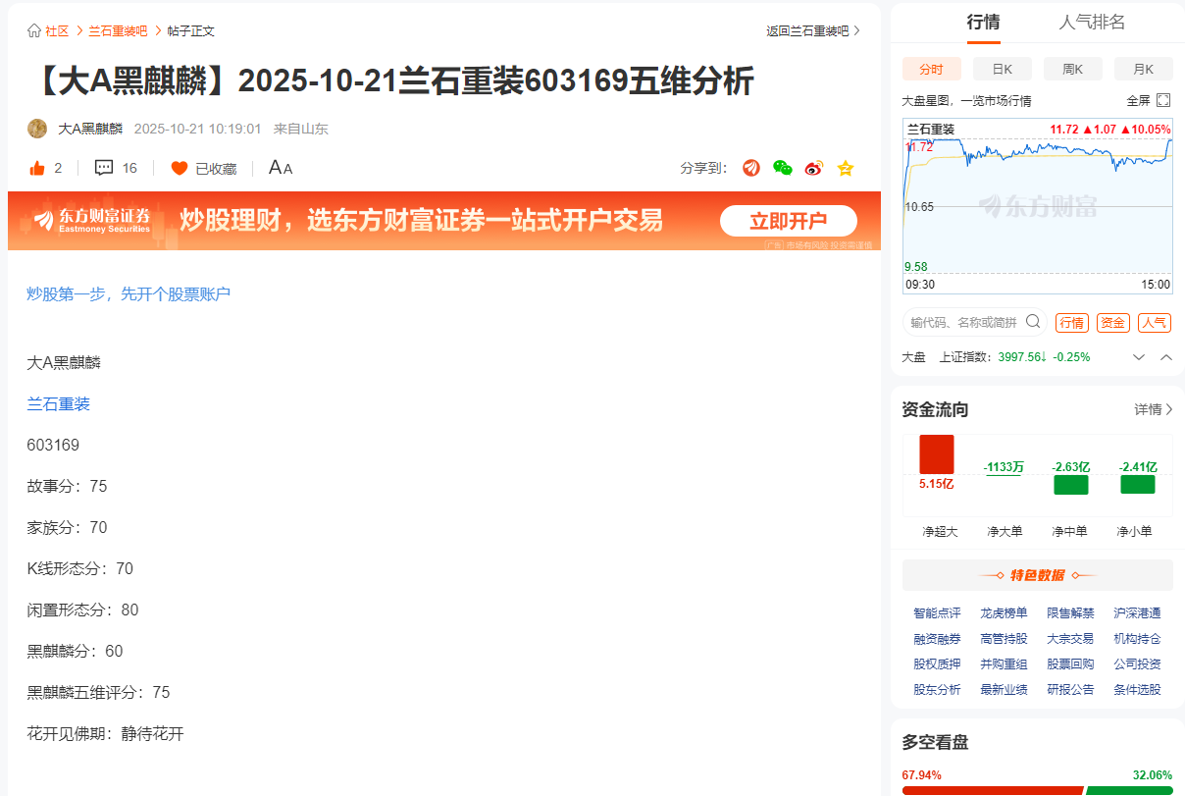Open 融资融券 under 特色数据
The image size is (1185, 796).
point(937,638)
